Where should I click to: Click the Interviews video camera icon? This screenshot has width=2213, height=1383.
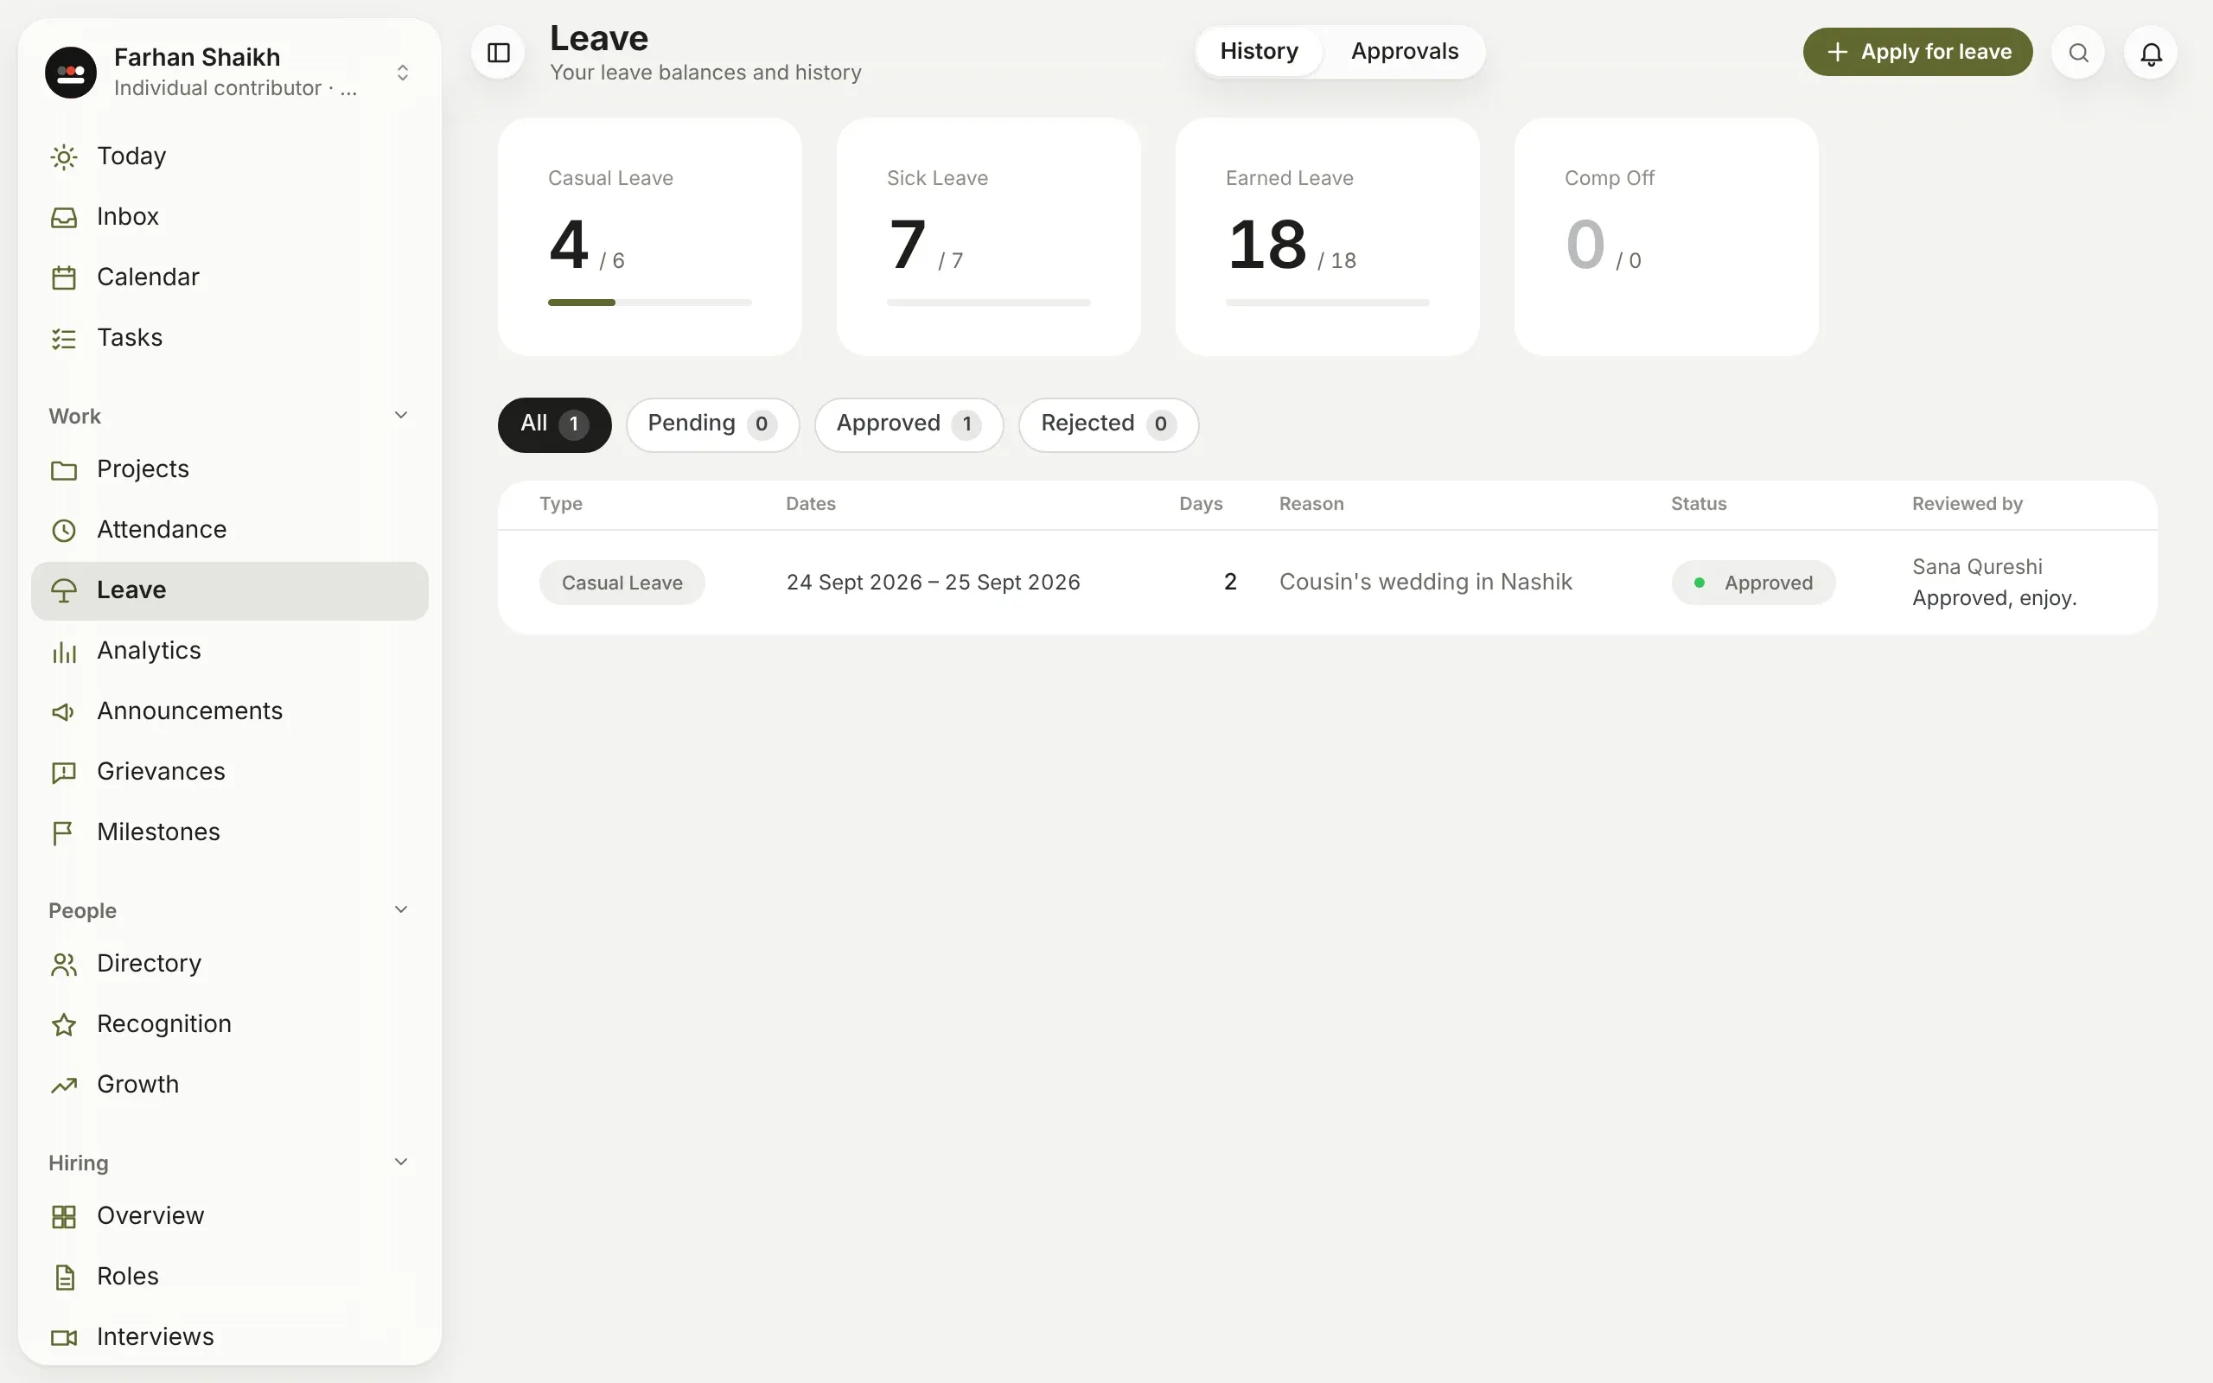64,1338
